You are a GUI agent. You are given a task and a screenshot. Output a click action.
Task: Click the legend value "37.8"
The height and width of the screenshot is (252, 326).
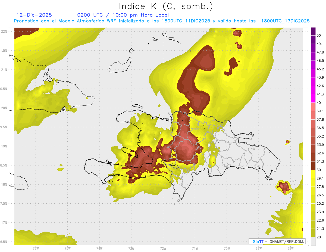(x=320, y=120)
